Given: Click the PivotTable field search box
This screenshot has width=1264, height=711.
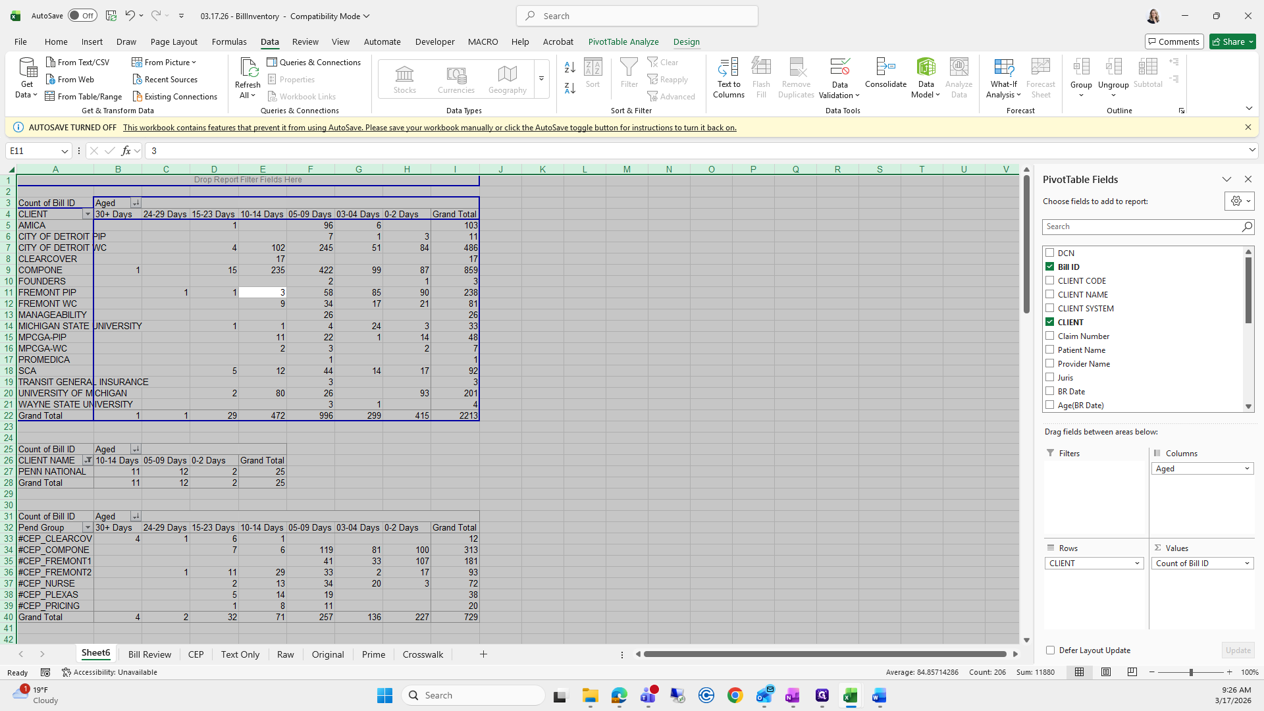Looking at the screenshot, I should [1142, 226].
